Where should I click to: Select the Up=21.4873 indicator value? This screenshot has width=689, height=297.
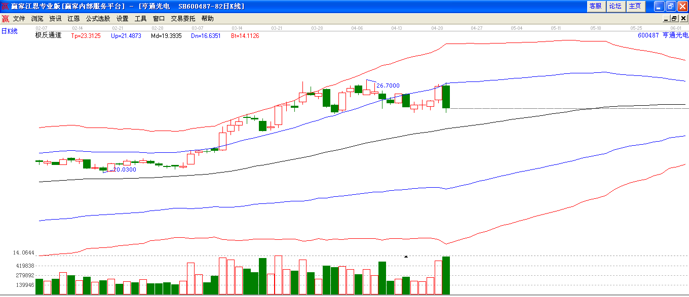(126, 36)
